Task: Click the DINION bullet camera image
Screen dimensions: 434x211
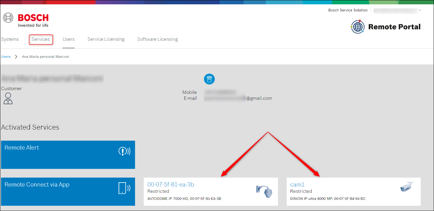Action: click(x=407, y=187)
